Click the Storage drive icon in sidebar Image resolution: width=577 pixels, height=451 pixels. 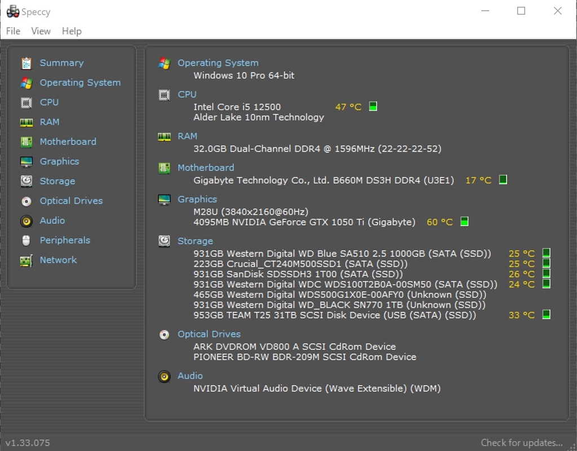tap(26, 182)
